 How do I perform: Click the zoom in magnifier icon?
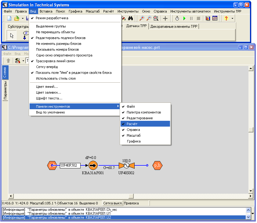coord(142,19)
